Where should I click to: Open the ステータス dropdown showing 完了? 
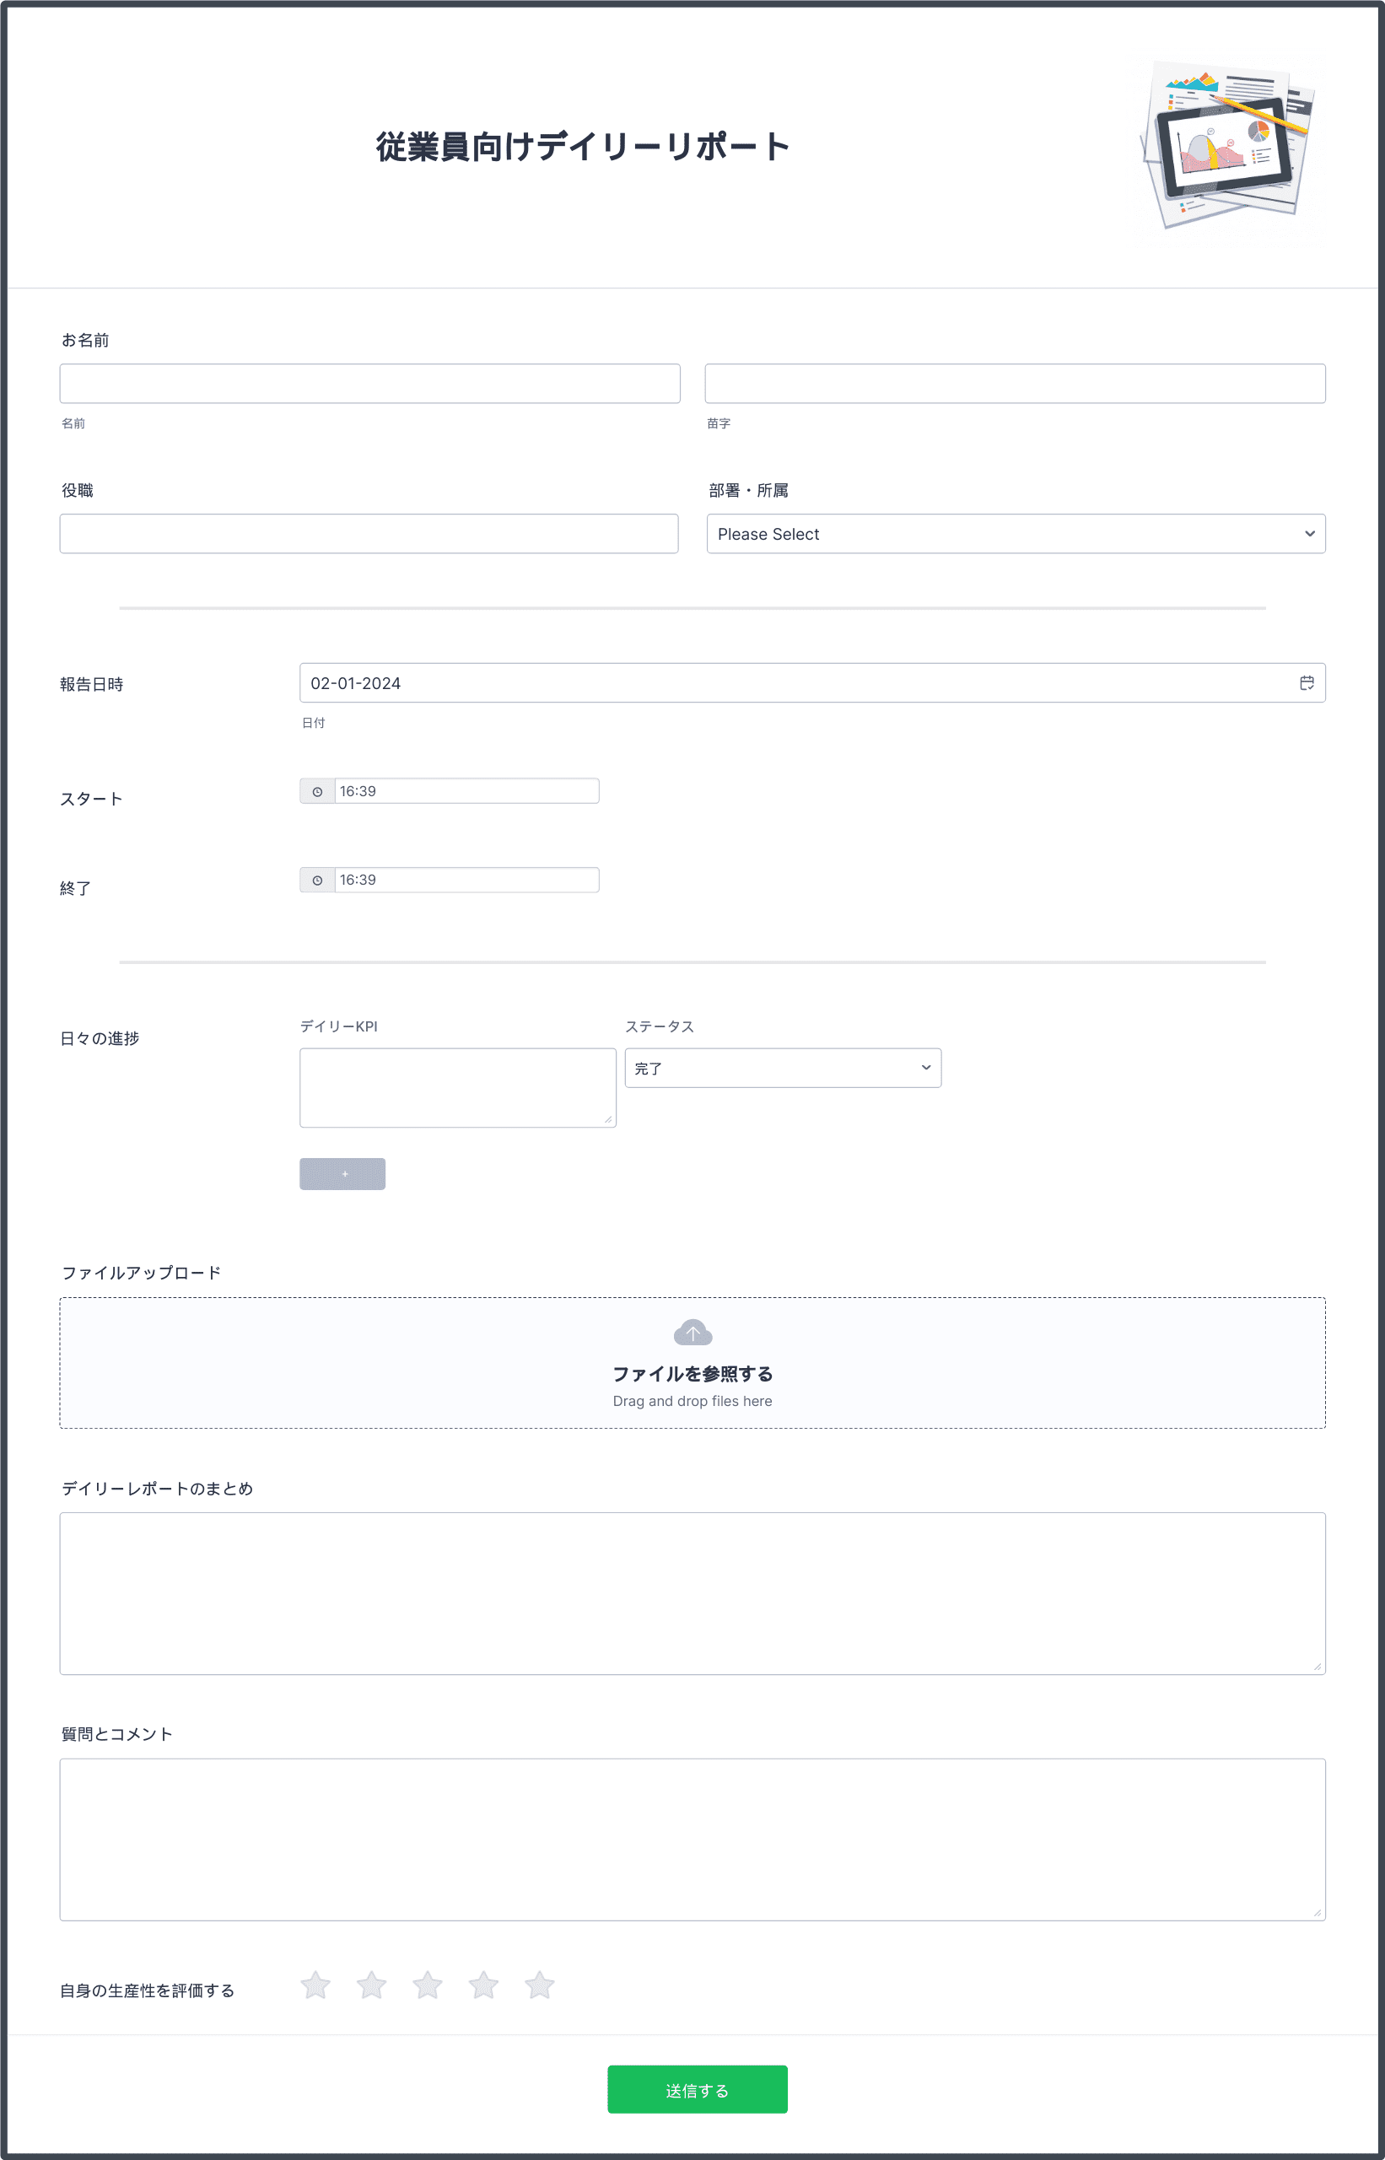[x=783, y=1069]
